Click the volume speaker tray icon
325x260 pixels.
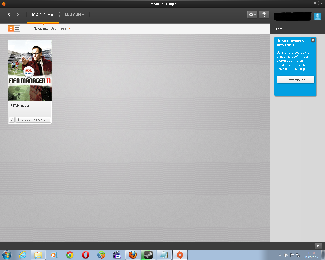click(286, 255)
